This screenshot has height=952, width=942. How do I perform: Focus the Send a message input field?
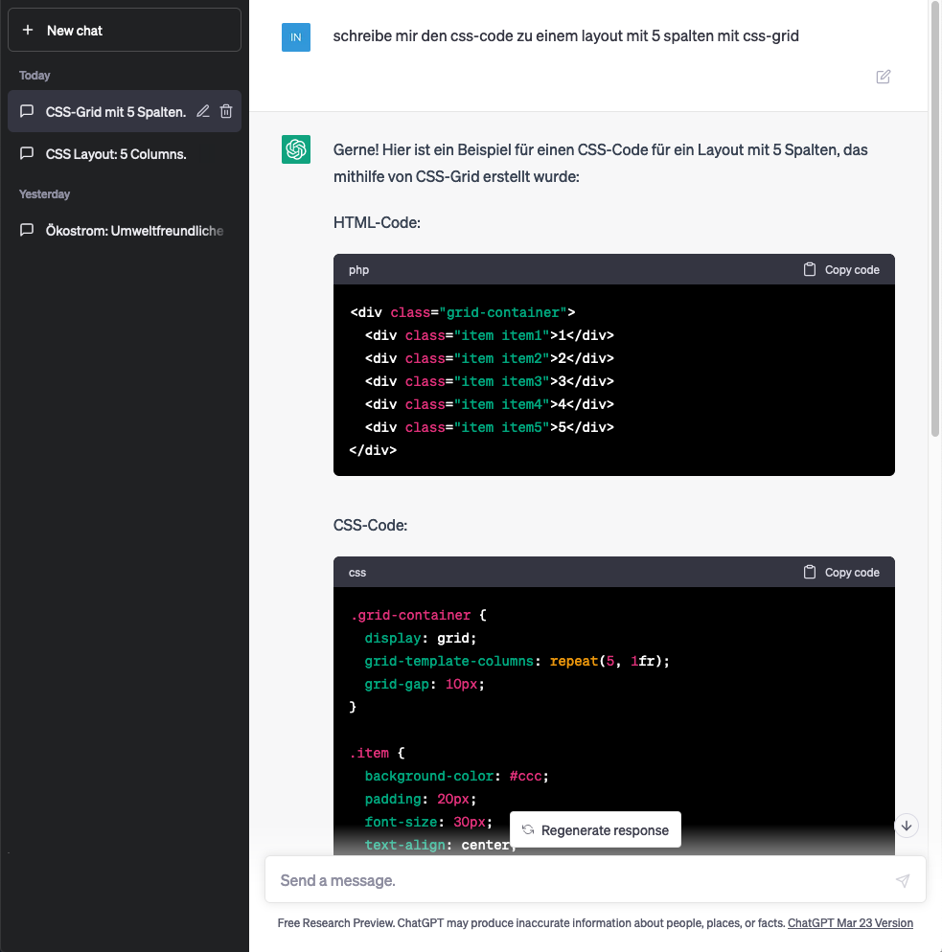[580, 880]
